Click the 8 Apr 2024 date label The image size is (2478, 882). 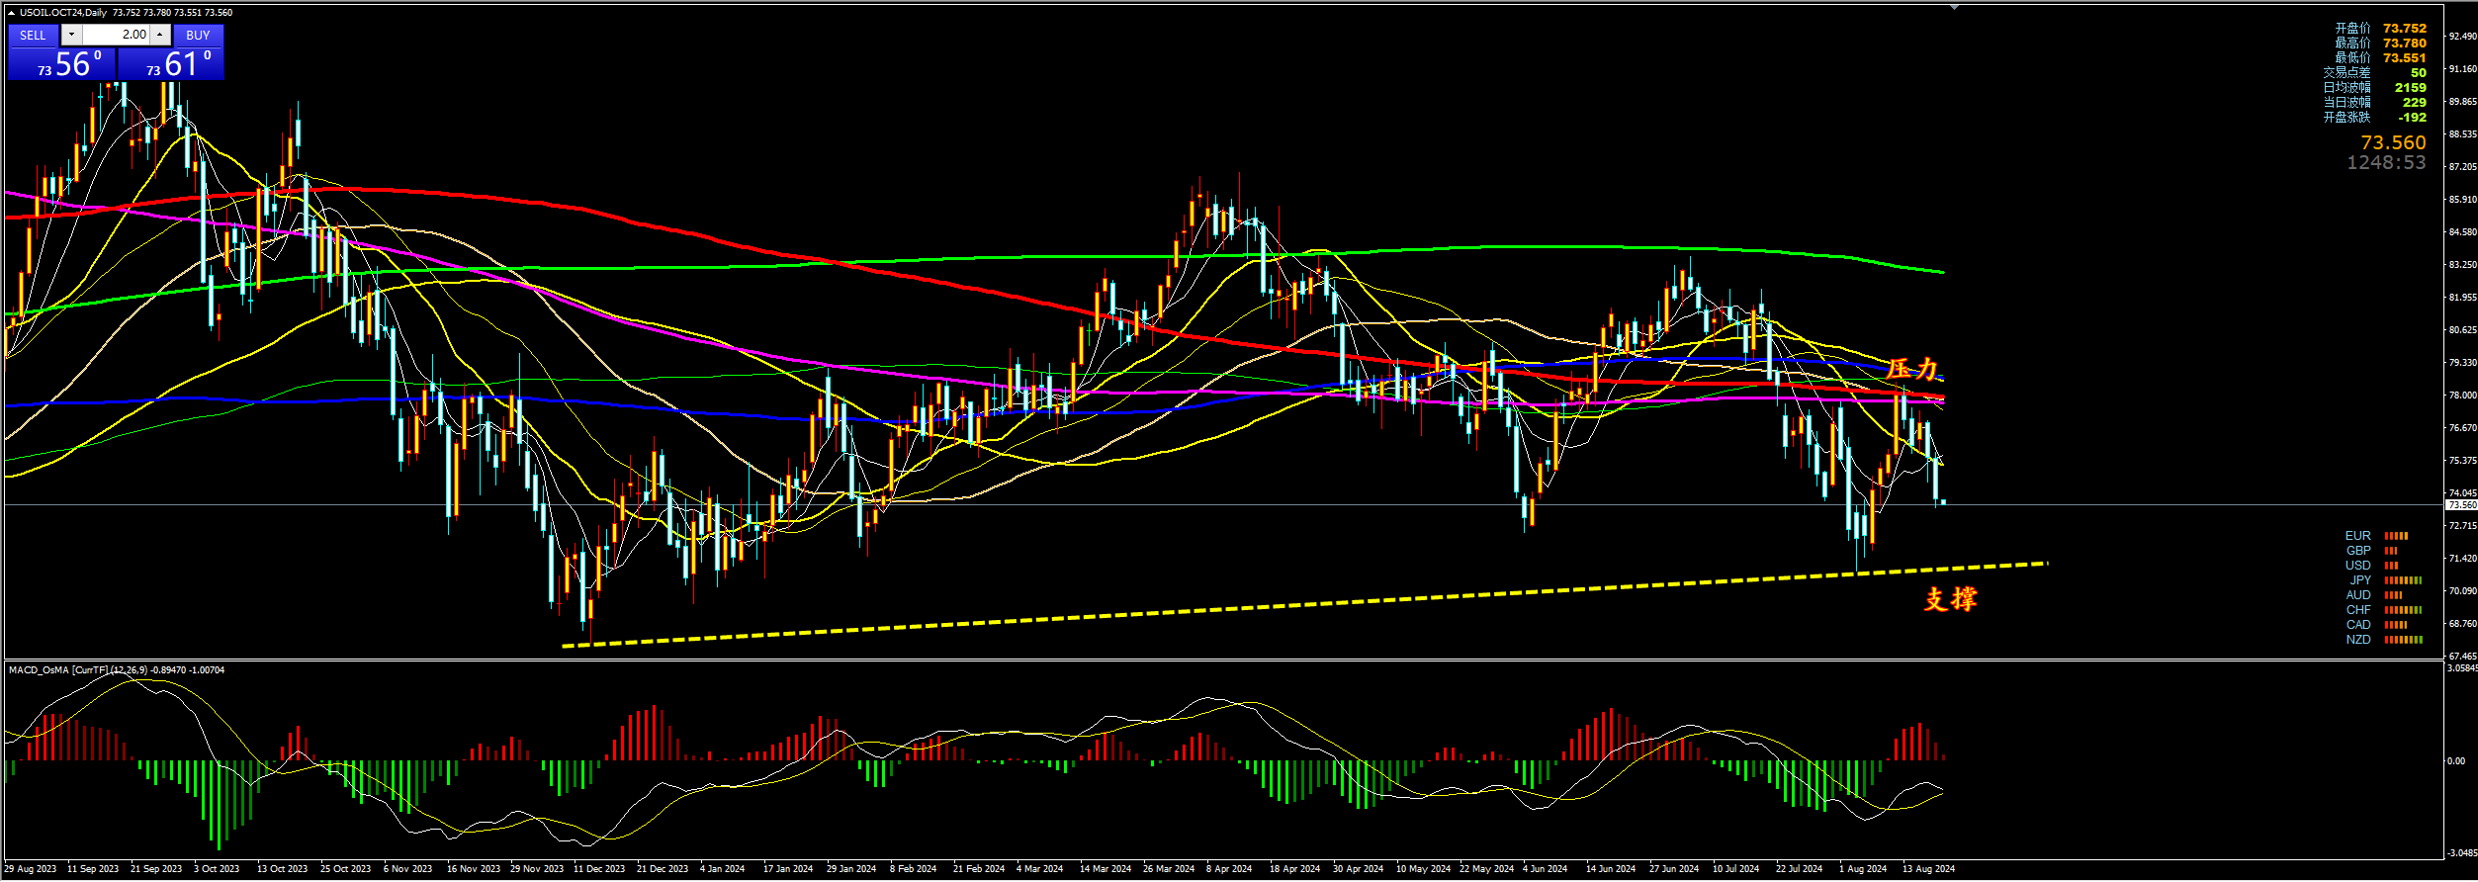coord(1228,869)
